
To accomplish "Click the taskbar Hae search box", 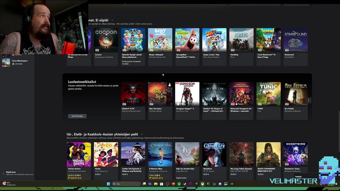I will point(126,184).
